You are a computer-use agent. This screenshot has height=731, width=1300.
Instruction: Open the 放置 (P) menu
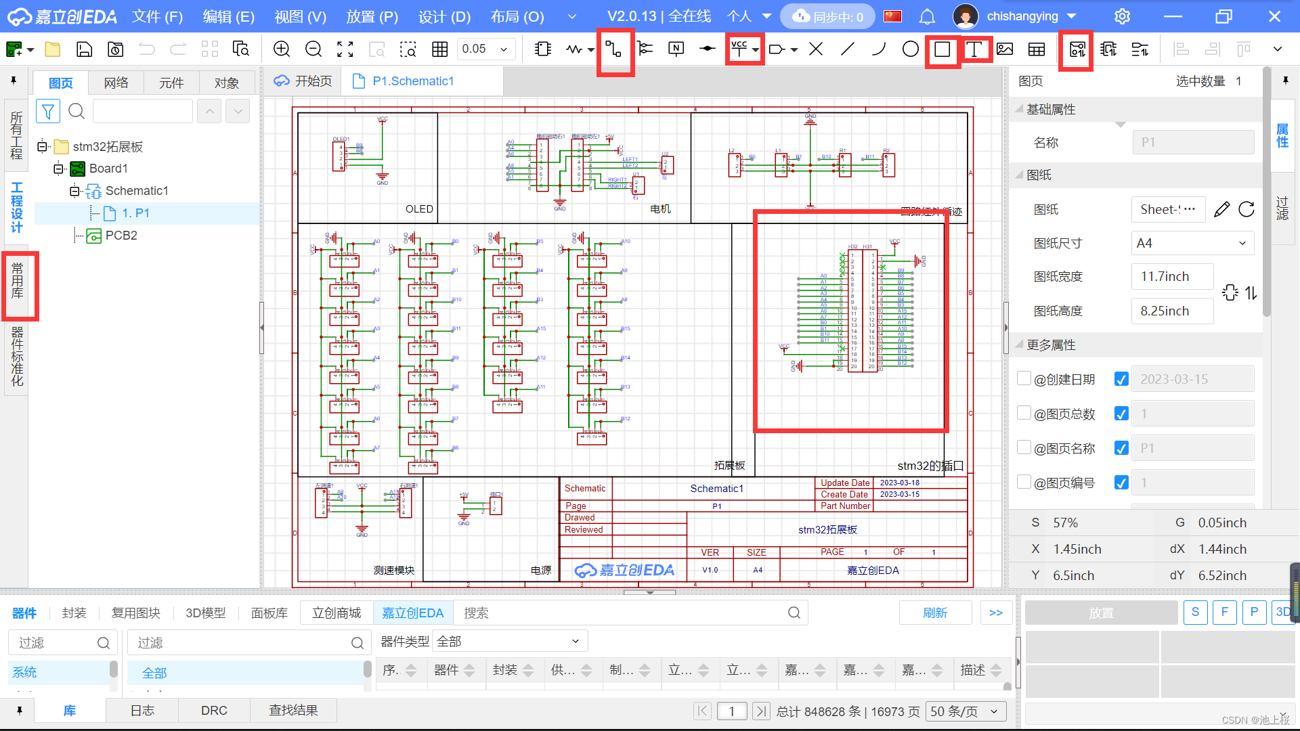[372, 16]
